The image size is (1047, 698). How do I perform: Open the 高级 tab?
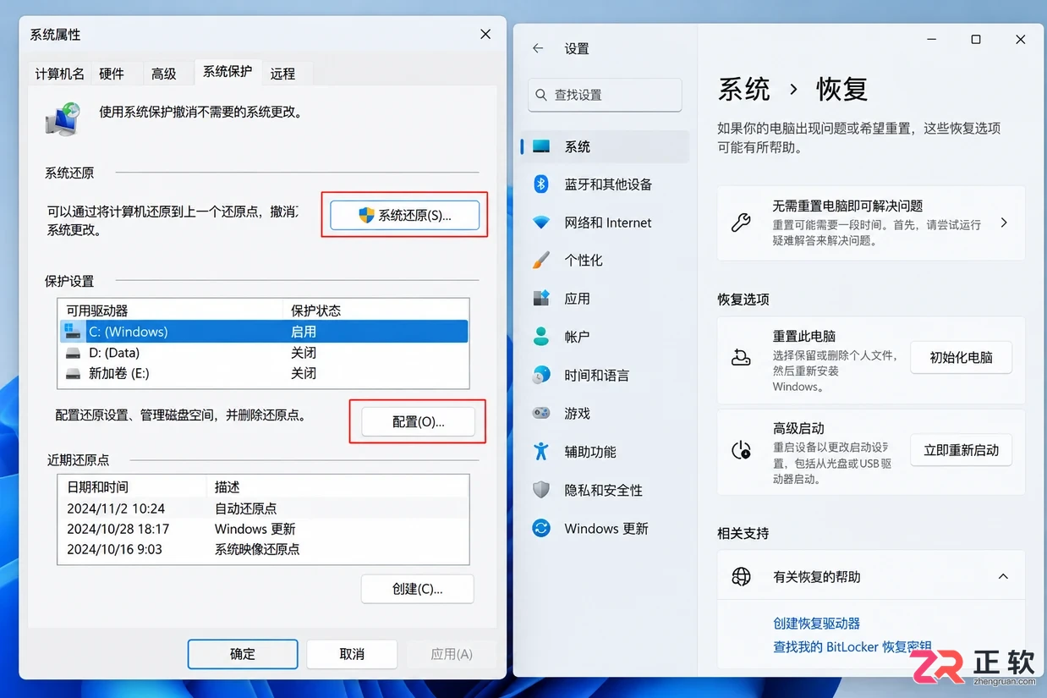pos(163,74)
